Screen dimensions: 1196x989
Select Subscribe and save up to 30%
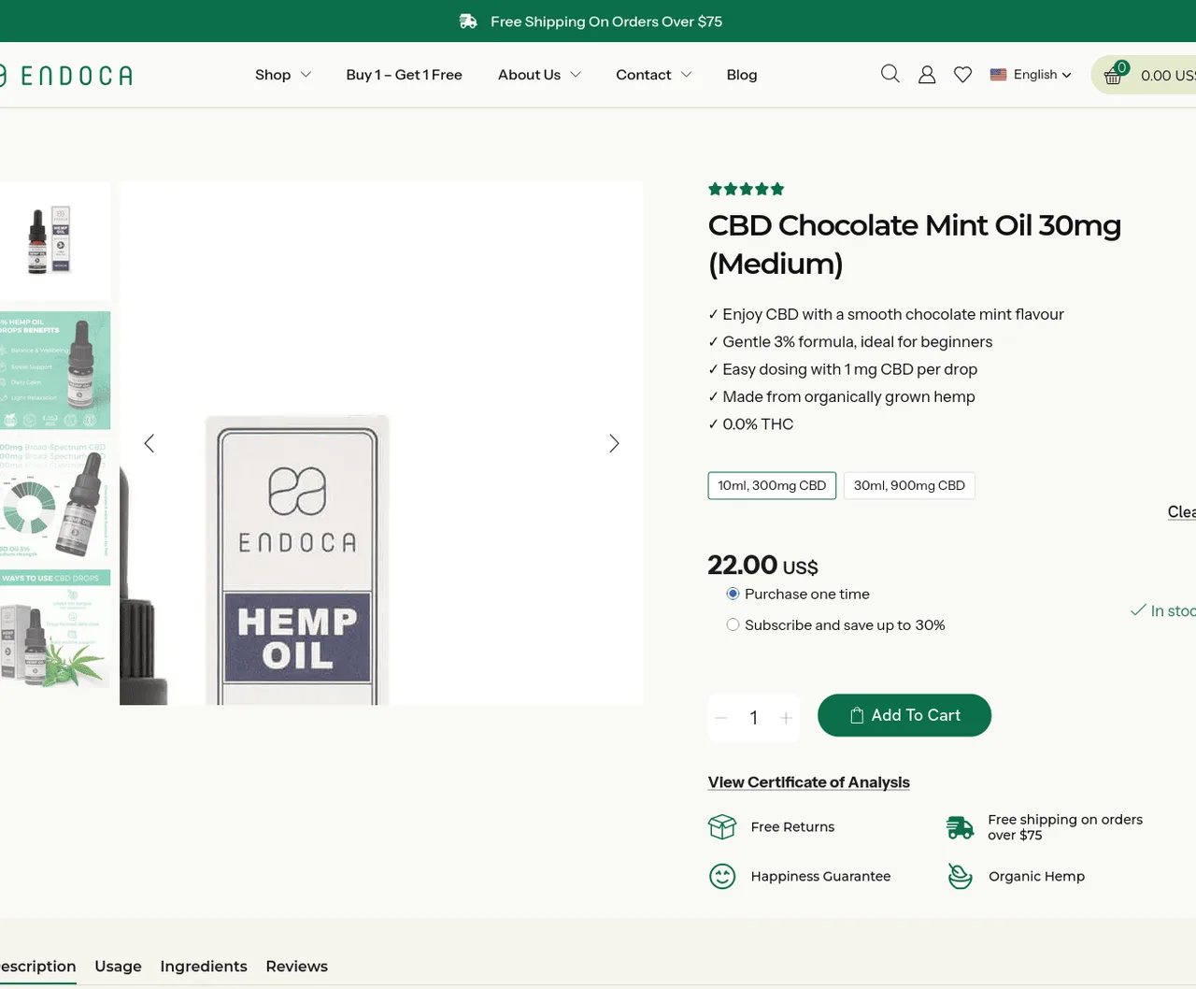(x=733, y=624)
